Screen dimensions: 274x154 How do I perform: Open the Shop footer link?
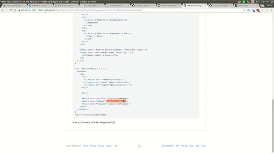(x=191, y=146)
